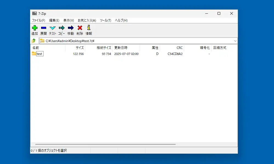274x164 pixels.
Task: Open the ファイル(F) menu
Action: coord(38,20)
